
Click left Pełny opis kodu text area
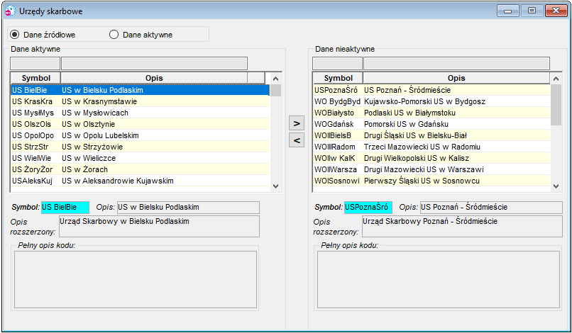[136, 279]
